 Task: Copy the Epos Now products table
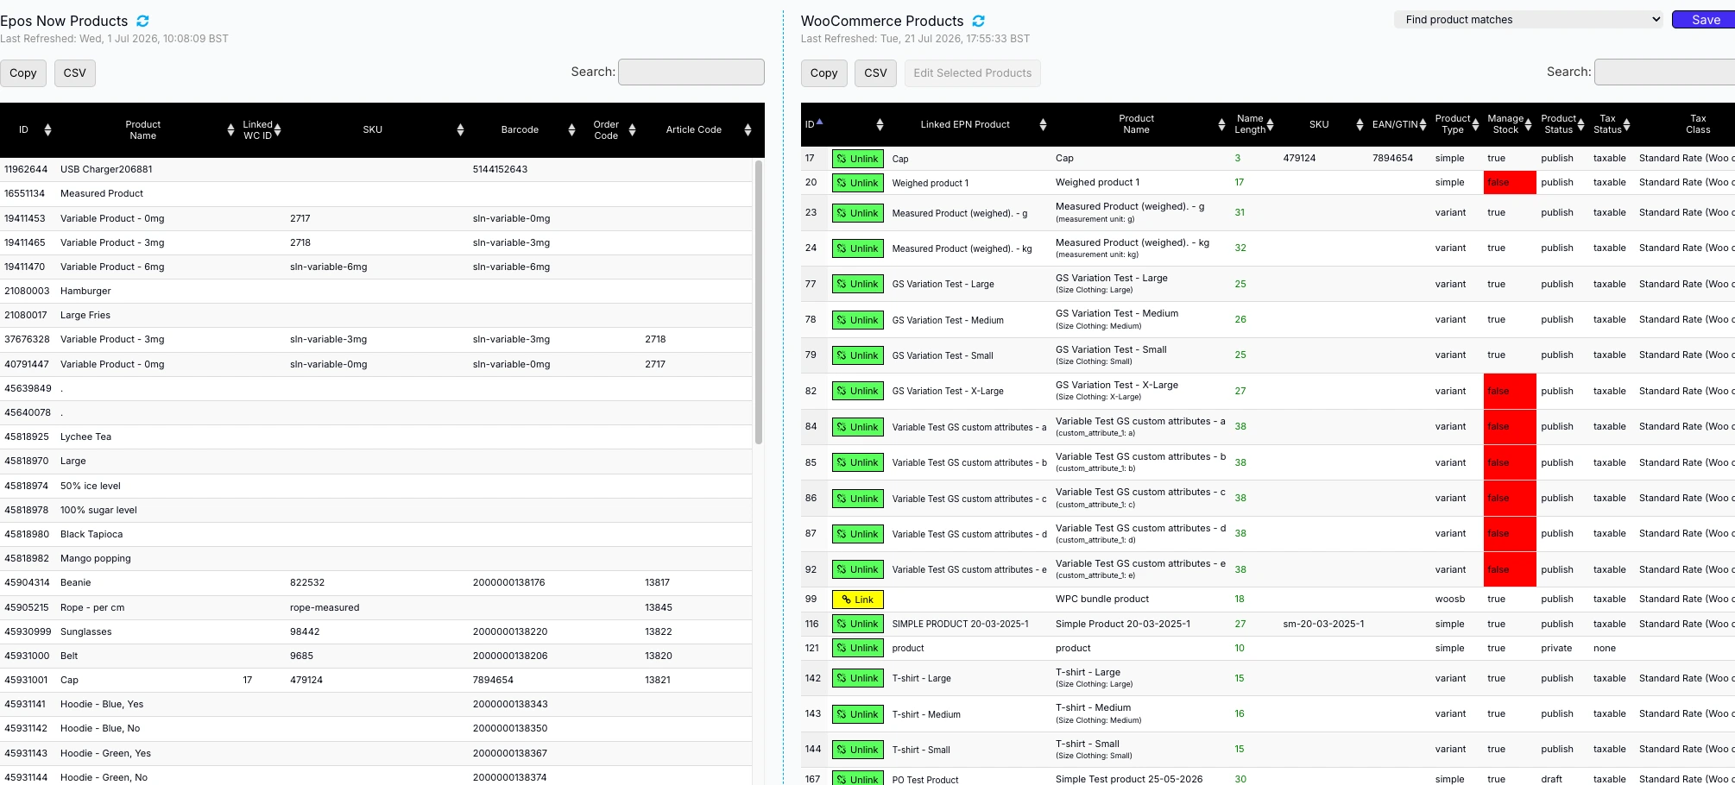coord(23,73)
